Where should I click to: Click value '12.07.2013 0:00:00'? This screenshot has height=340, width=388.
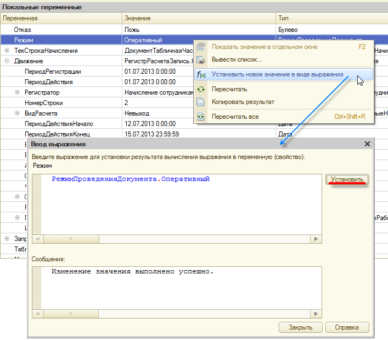150,123
